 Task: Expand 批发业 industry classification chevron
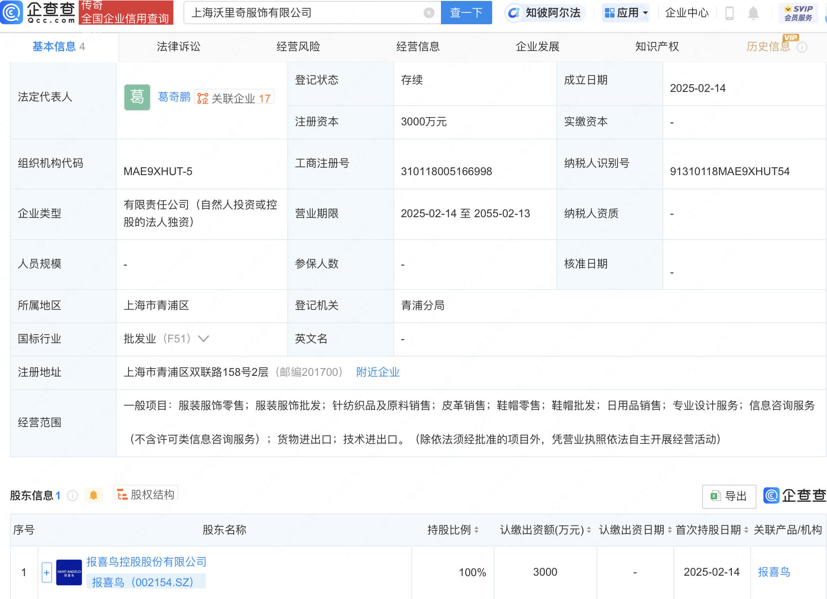[x=204, y=339]
